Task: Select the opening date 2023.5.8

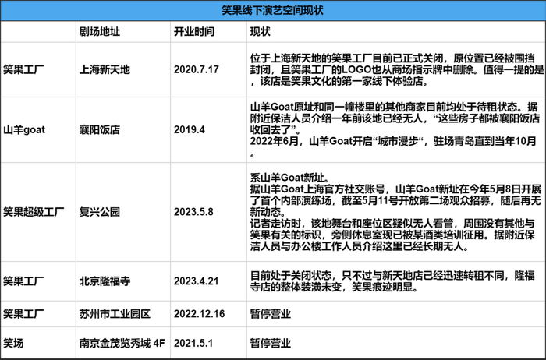Action: [x=193, y=211]
